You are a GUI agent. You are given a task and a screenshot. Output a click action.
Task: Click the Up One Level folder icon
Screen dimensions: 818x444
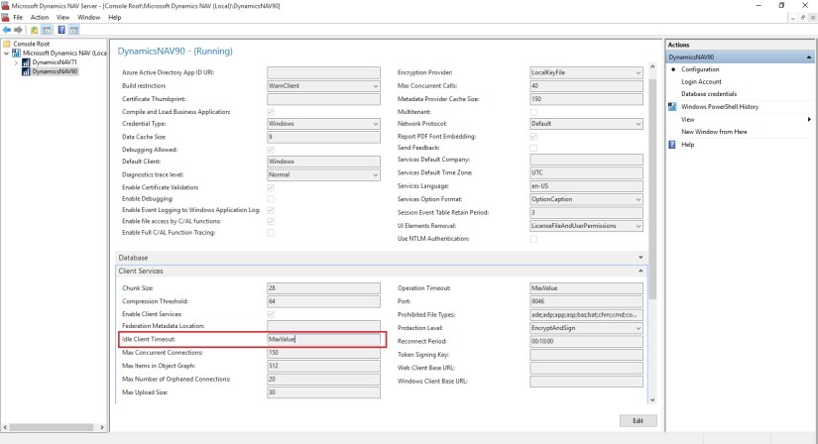pyautogui.click(x=35, y=30)
